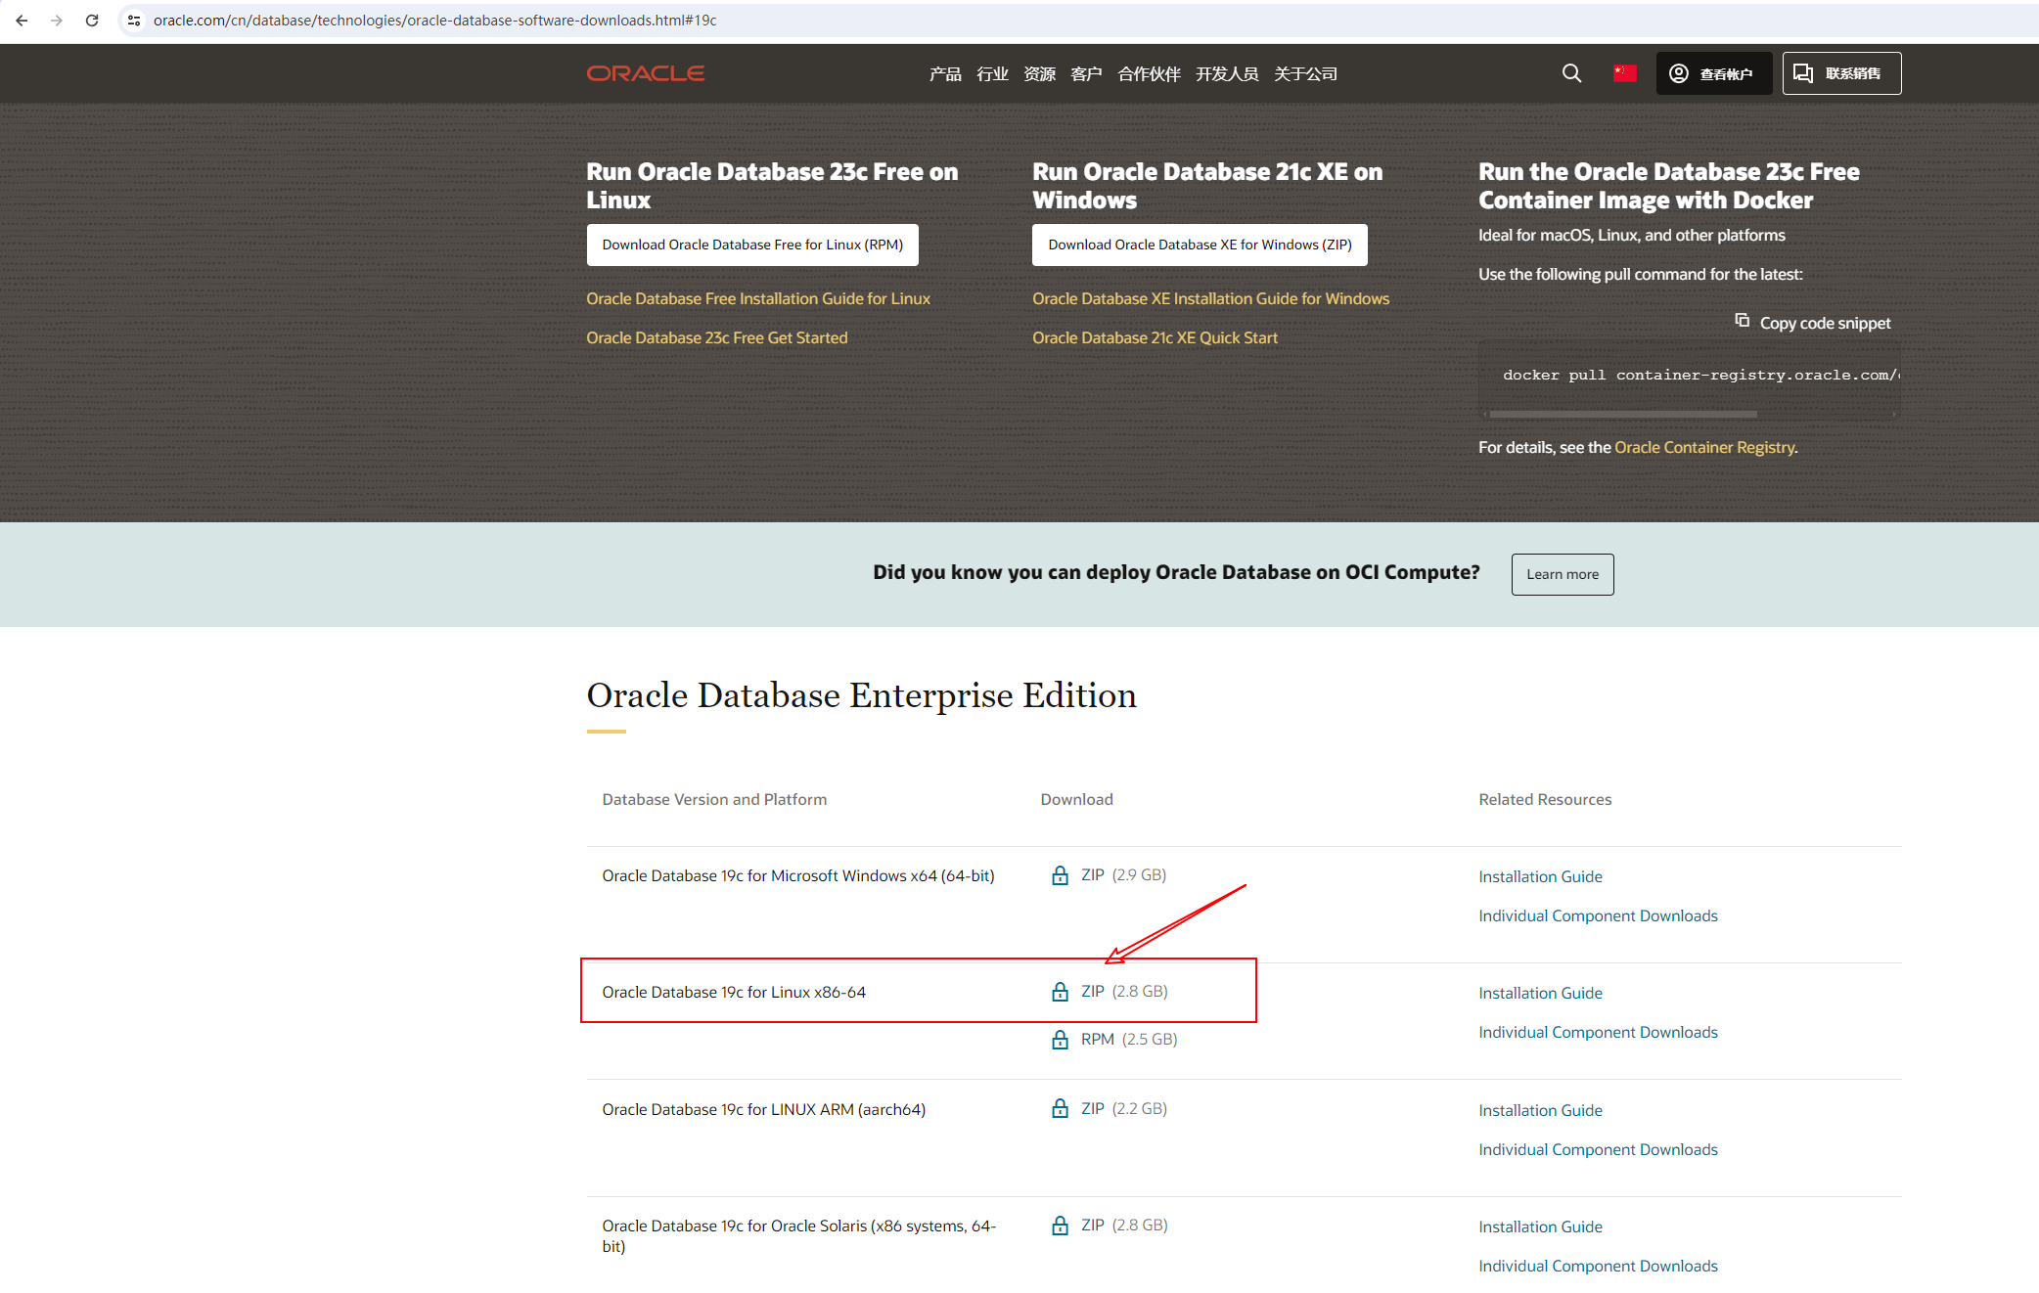Screen dimensions: 2039x1293
Task: Click 'Oracle Database 19c for LINUX ARM (aarch64)' text
Action: tap(764, 1109)
